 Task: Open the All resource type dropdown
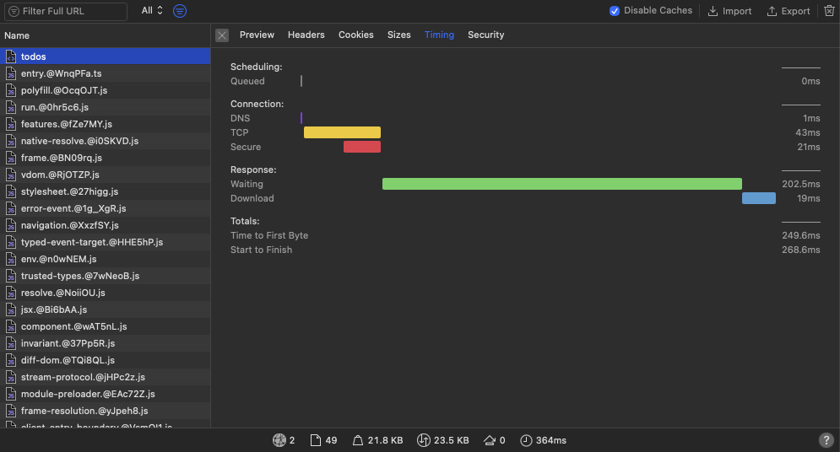tap(152, 11)
